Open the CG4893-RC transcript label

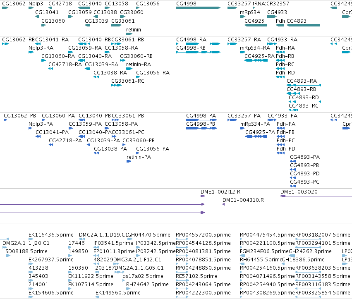pyautogui.click(x=304, y=106)
